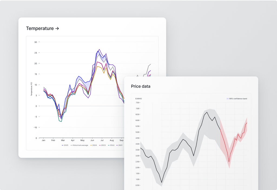Image resolution: width=277 pixels, height=190 pixels.
Task: Click the 7.50 tick on price axis
Action: [137, 103]
